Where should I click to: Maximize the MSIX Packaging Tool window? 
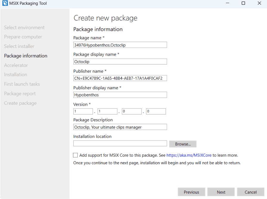pos(243,3)
